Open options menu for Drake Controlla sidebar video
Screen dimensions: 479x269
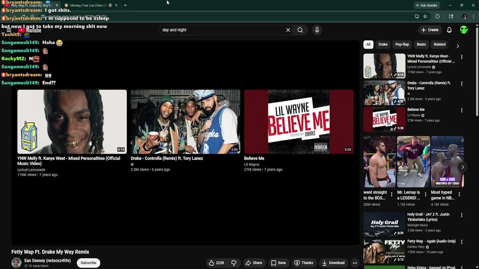click(462, 84)
